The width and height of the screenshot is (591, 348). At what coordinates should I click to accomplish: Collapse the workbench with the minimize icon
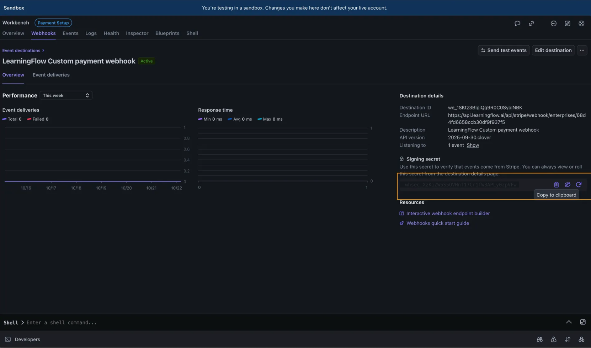pos(568,23)
